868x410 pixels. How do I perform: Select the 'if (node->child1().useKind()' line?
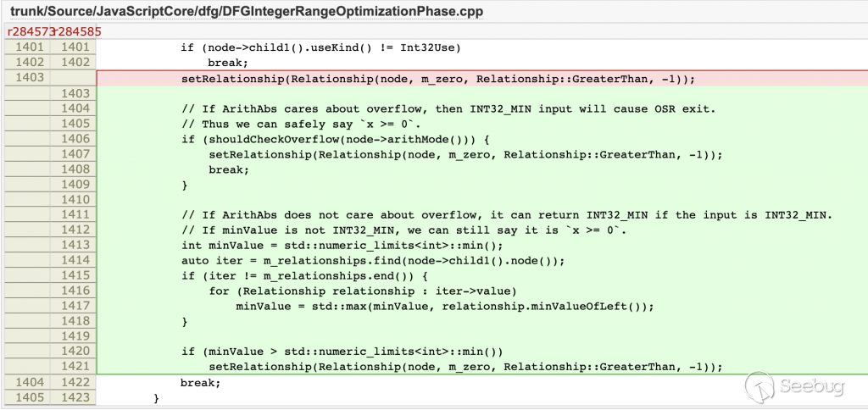point(321,48)
